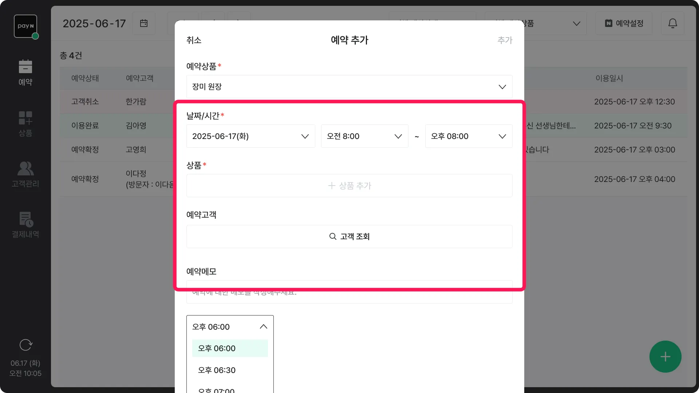Screen dimensions: 699x393
Task: Click the green plus floating button
Action: pyautogui.click(x=665, y=357)
